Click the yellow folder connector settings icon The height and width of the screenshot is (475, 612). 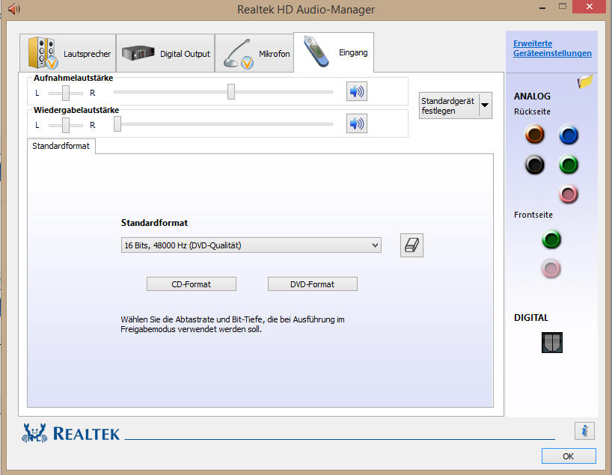point(585,82)
